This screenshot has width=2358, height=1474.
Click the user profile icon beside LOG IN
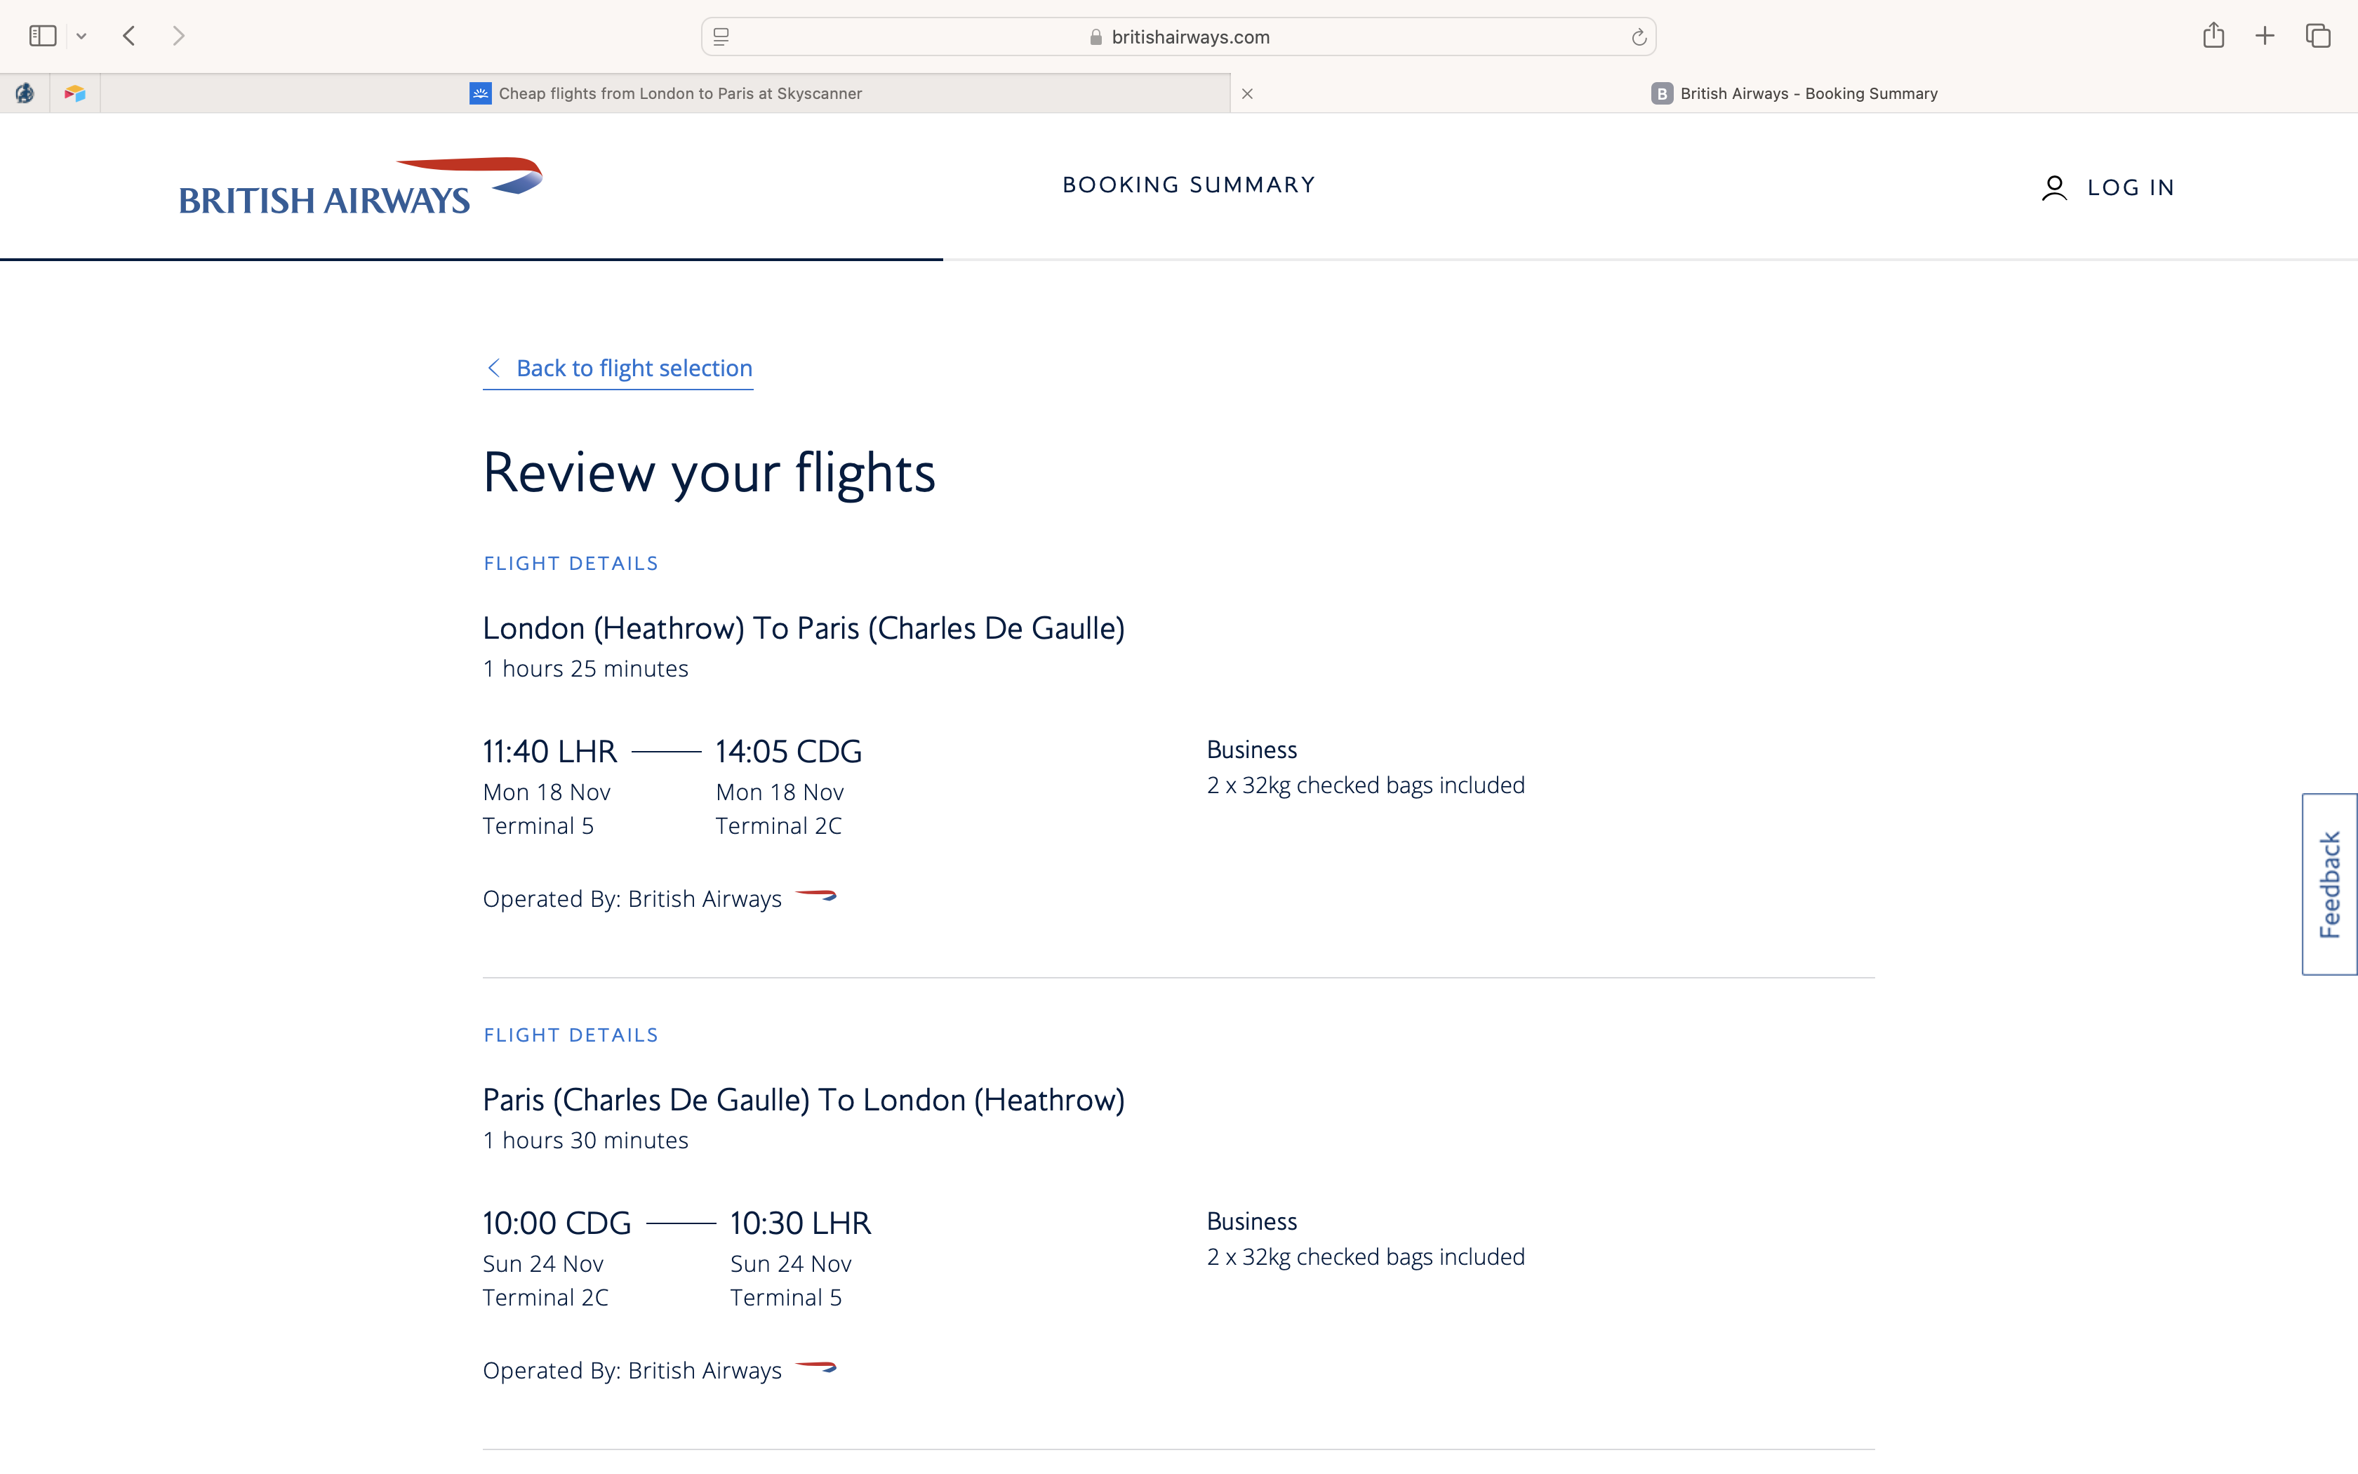click(x=2054, y=187)
